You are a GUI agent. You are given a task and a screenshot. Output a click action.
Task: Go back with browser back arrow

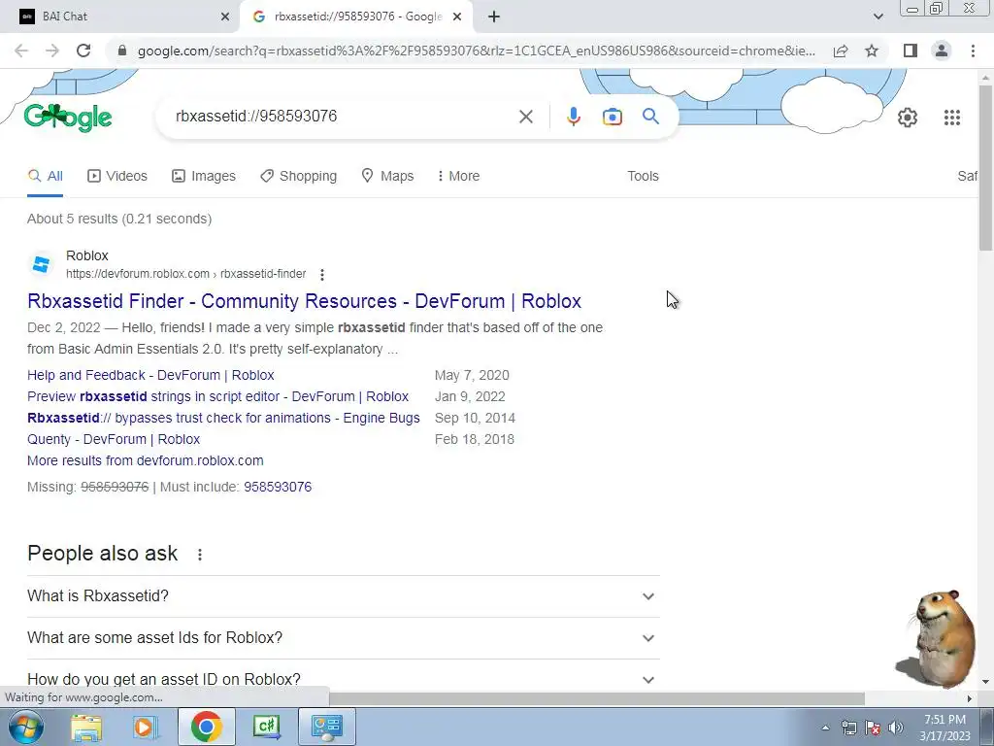click(x=21, y=51)
